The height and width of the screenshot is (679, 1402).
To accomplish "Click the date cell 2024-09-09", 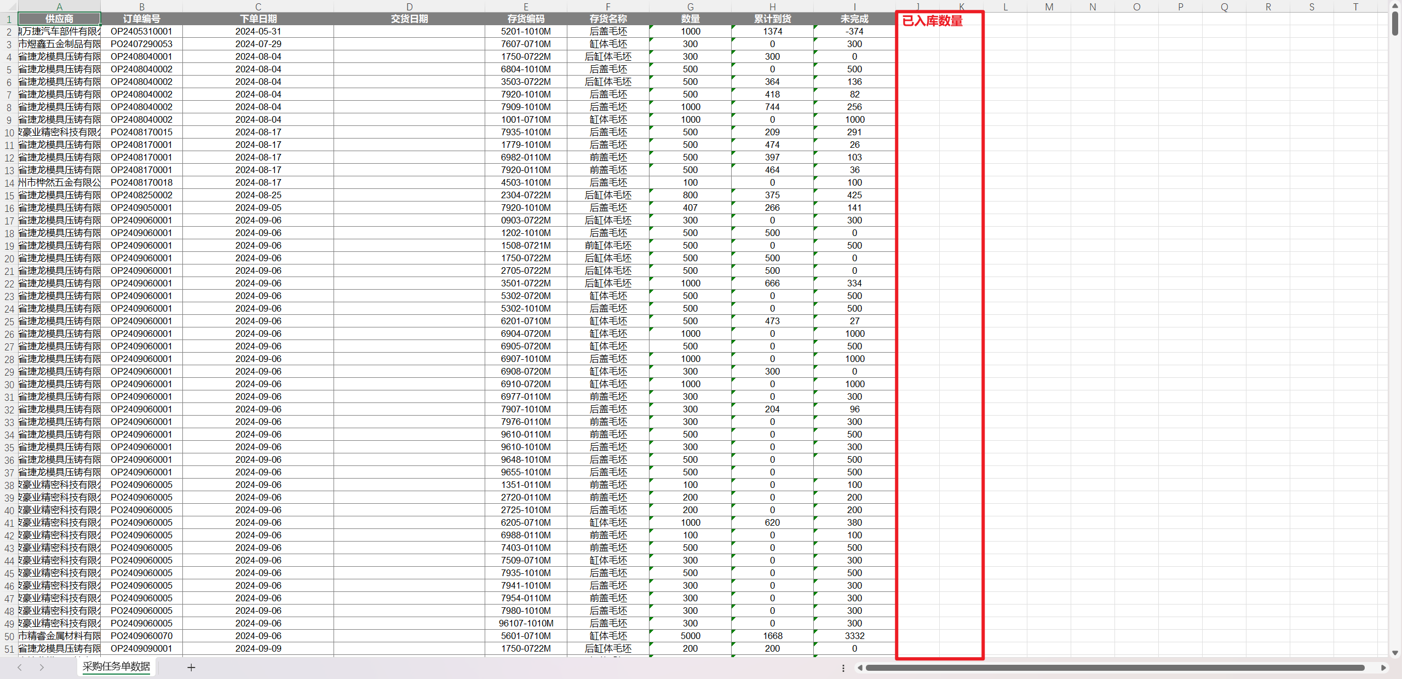I will (258, 648).
